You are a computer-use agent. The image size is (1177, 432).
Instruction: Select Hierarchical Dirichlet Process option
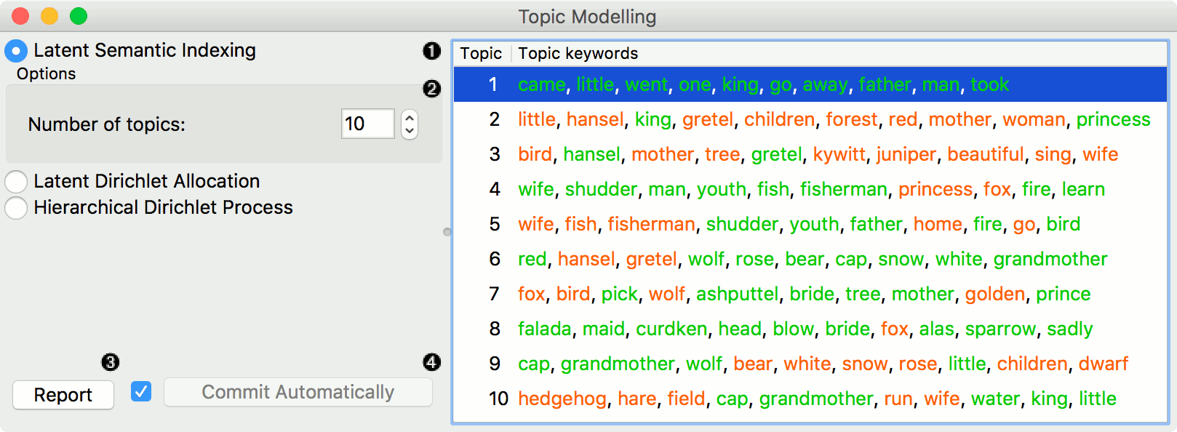16,208
